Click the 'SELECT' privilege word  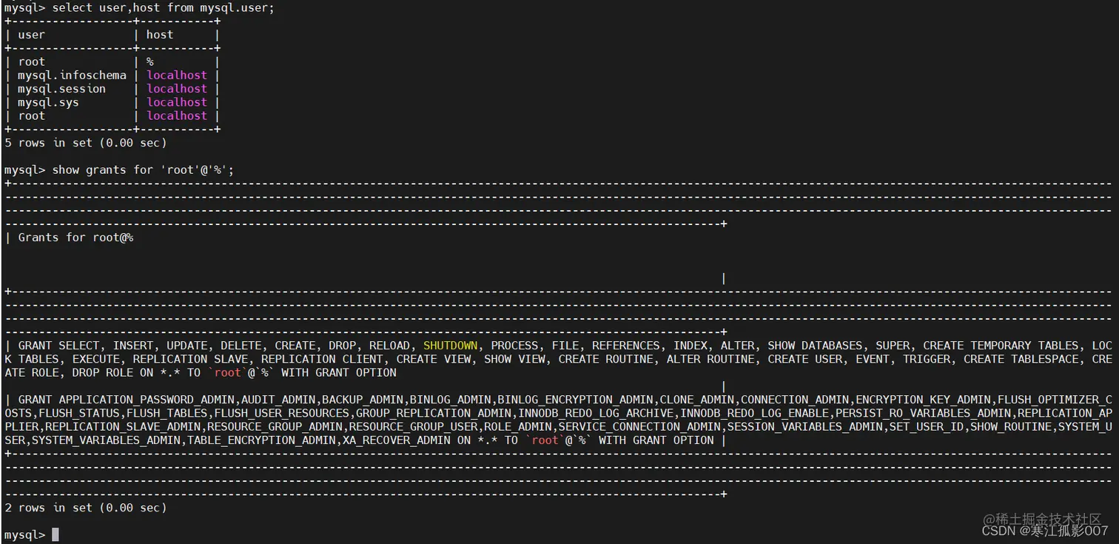pyautogui.click(x=79, y=346)
